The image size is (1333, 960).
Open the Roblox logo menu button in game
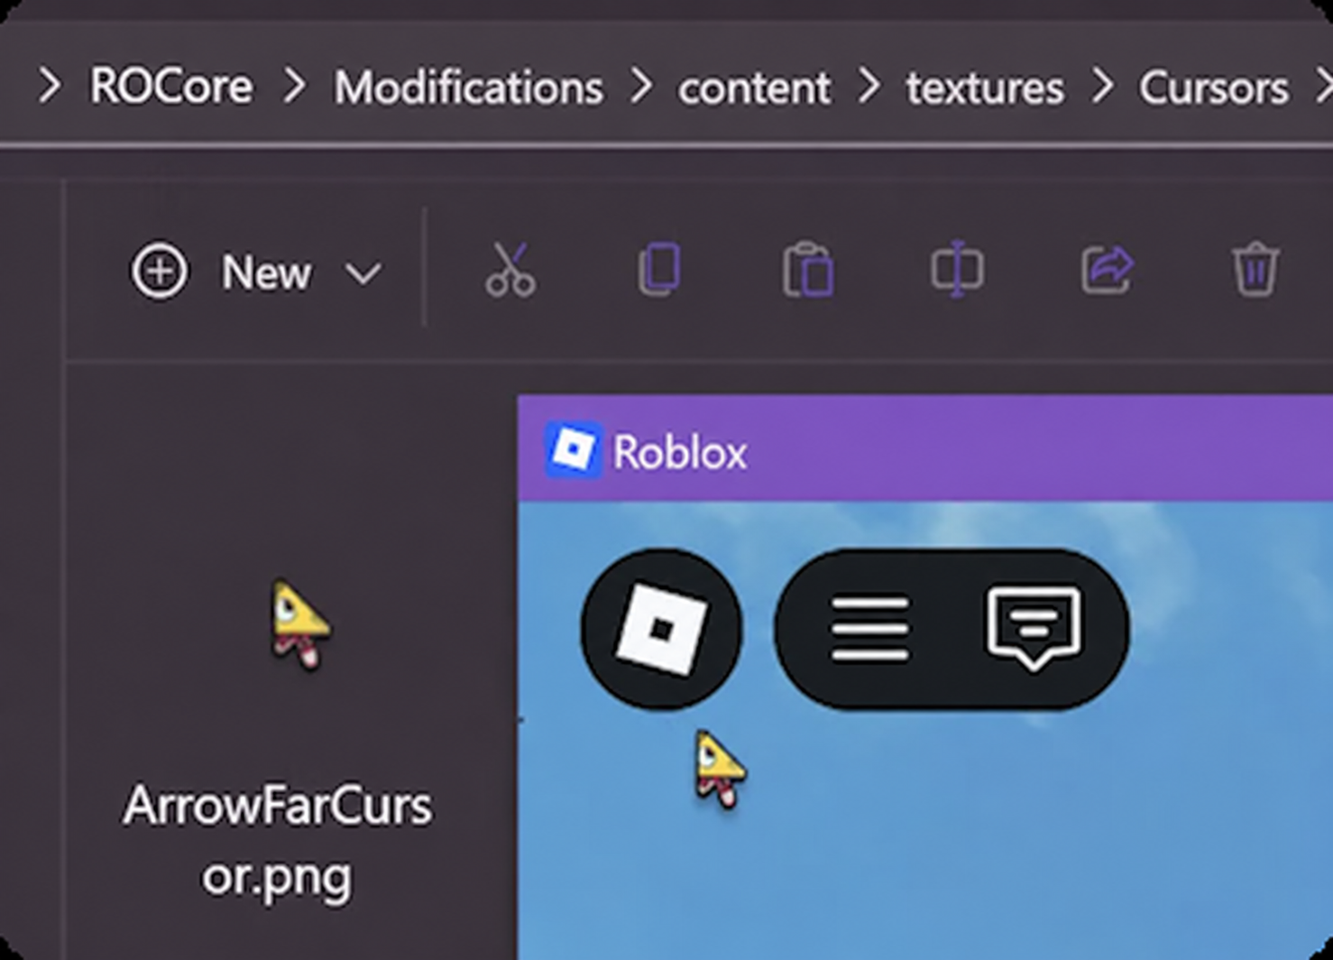(x=661, y=629)
